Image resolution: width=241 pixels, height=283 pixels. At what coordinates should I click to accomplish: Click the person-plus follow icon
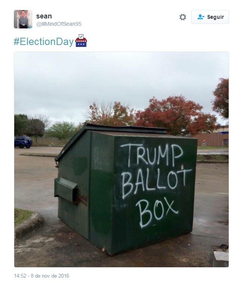[x=201, y=17]
